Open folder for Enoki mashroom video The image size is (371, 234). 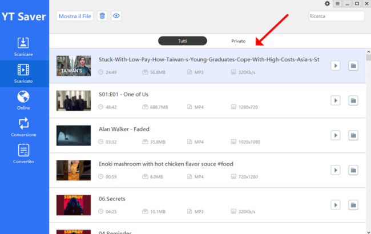tap(353, 170)
